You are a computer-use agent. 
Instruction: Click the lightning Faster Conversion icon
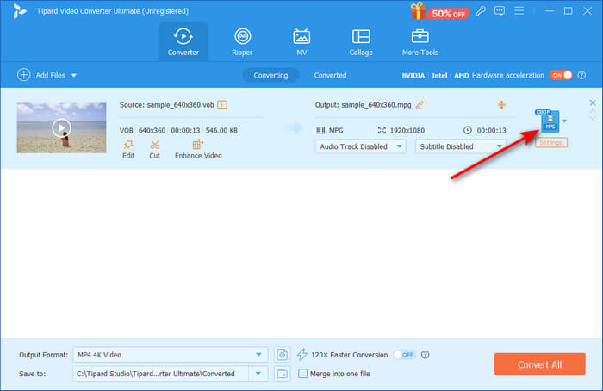point(302,355)
